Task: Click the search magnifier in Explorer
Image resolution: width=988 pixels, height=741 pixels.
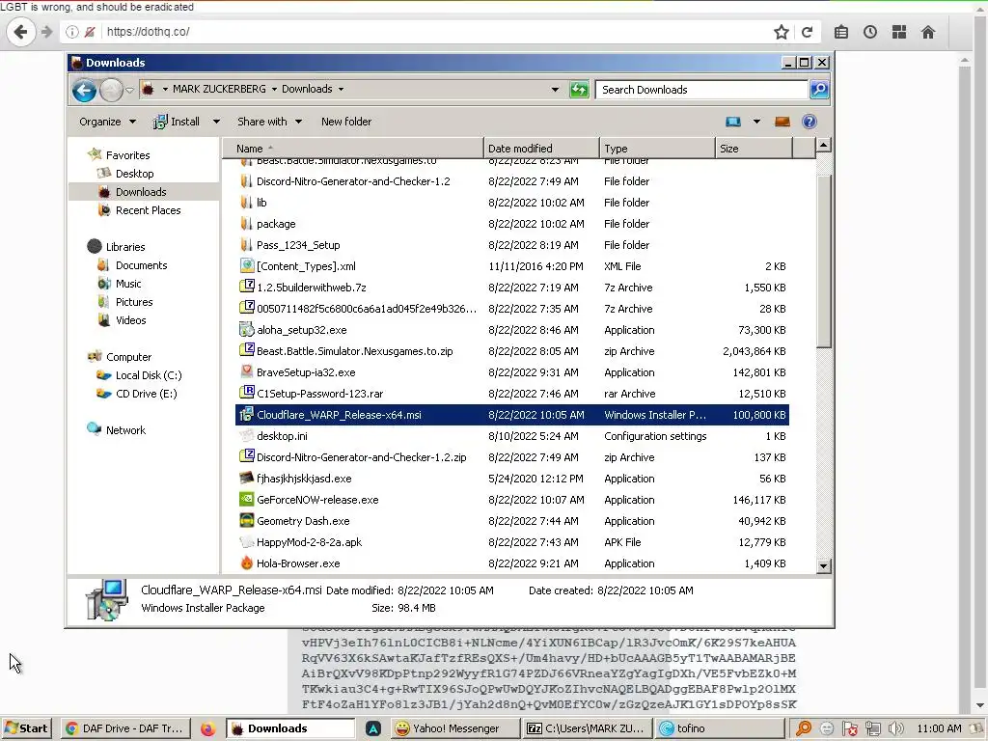Action: (819, 90)
